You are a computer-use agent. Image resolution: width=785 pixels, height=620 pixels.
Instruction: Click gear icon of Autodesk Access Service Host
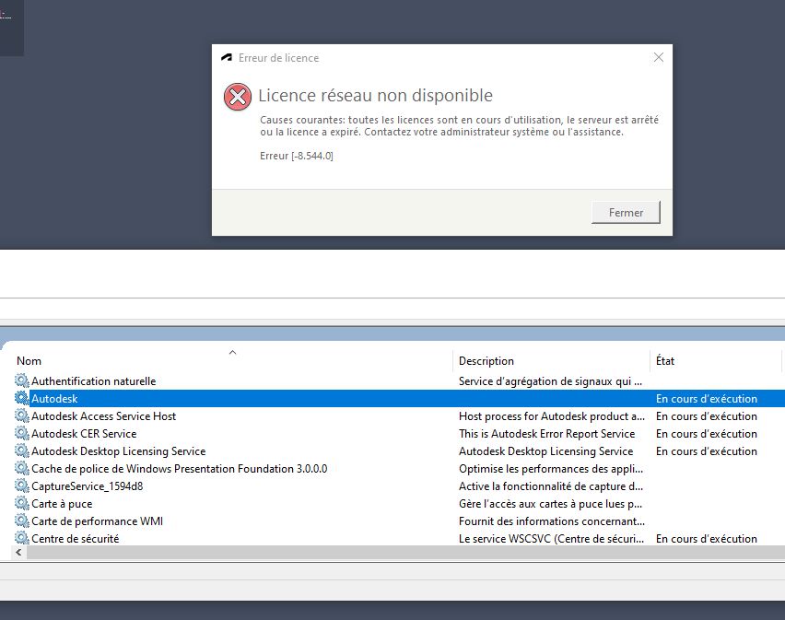point(22,415)
